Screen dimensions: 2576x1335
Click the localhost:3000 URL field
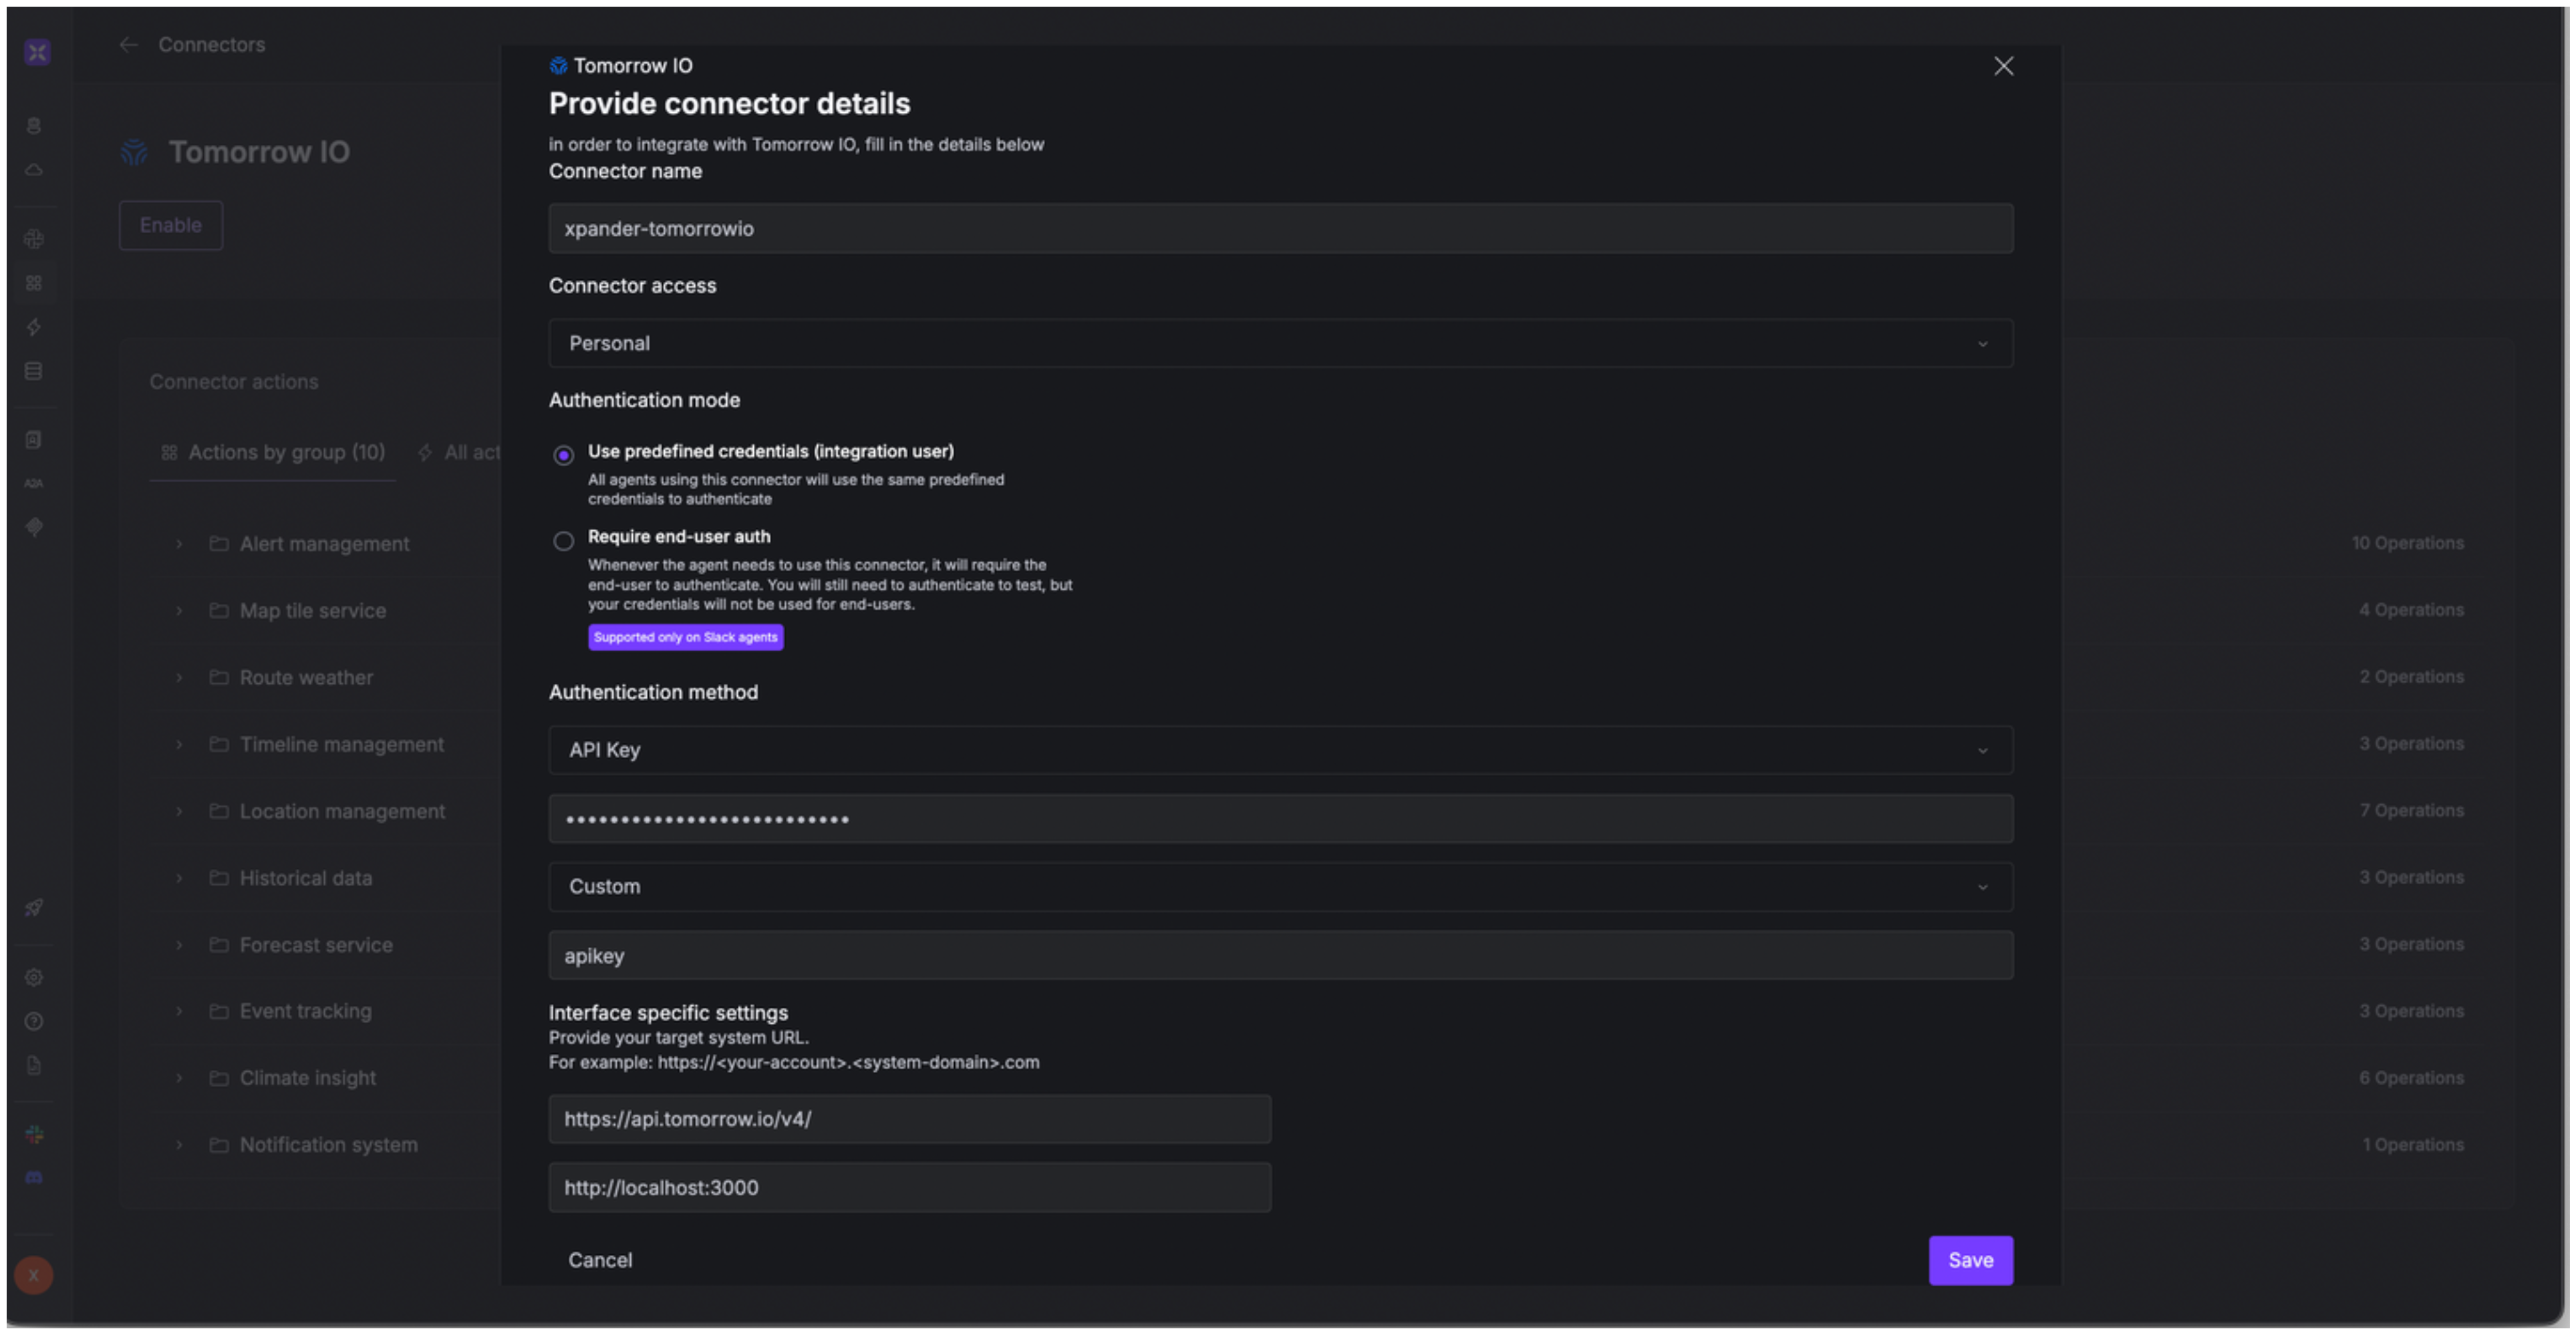click(x=909, y=1188)
